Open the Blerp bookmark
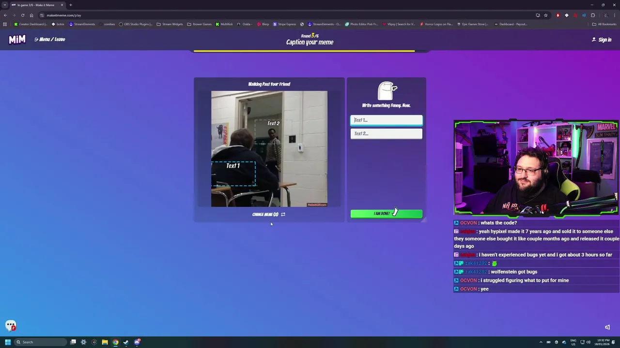Image resolution: width=620 pixels, height=348 pixels. click(x=263, y=24)
